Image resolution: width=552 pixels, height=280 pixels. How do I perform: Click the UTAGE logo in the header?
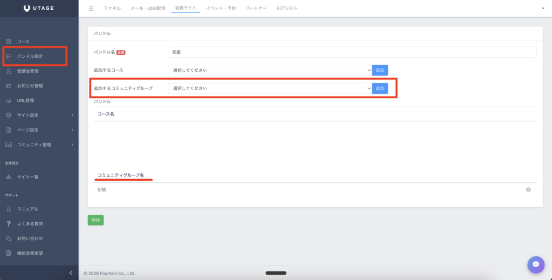tap(39, 8)
